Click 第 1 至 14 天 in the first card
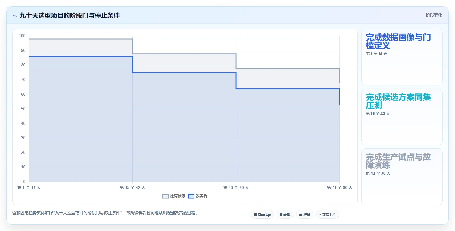Viewport: 455px width, 231px height. [376, 54]
